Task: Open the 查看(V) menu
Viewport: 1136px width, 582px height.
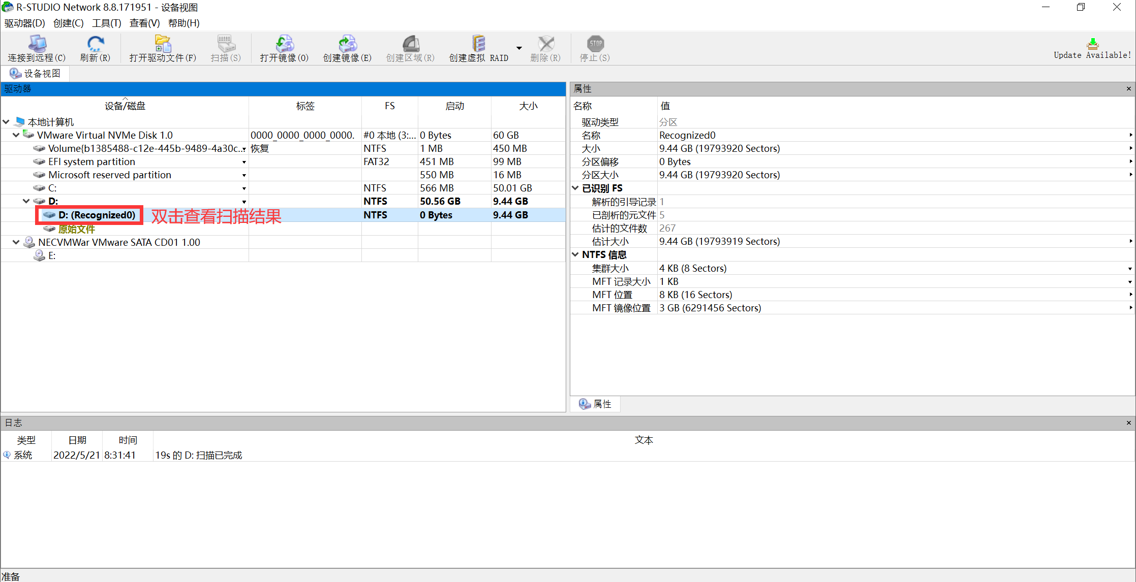Action: coord(144,23)
